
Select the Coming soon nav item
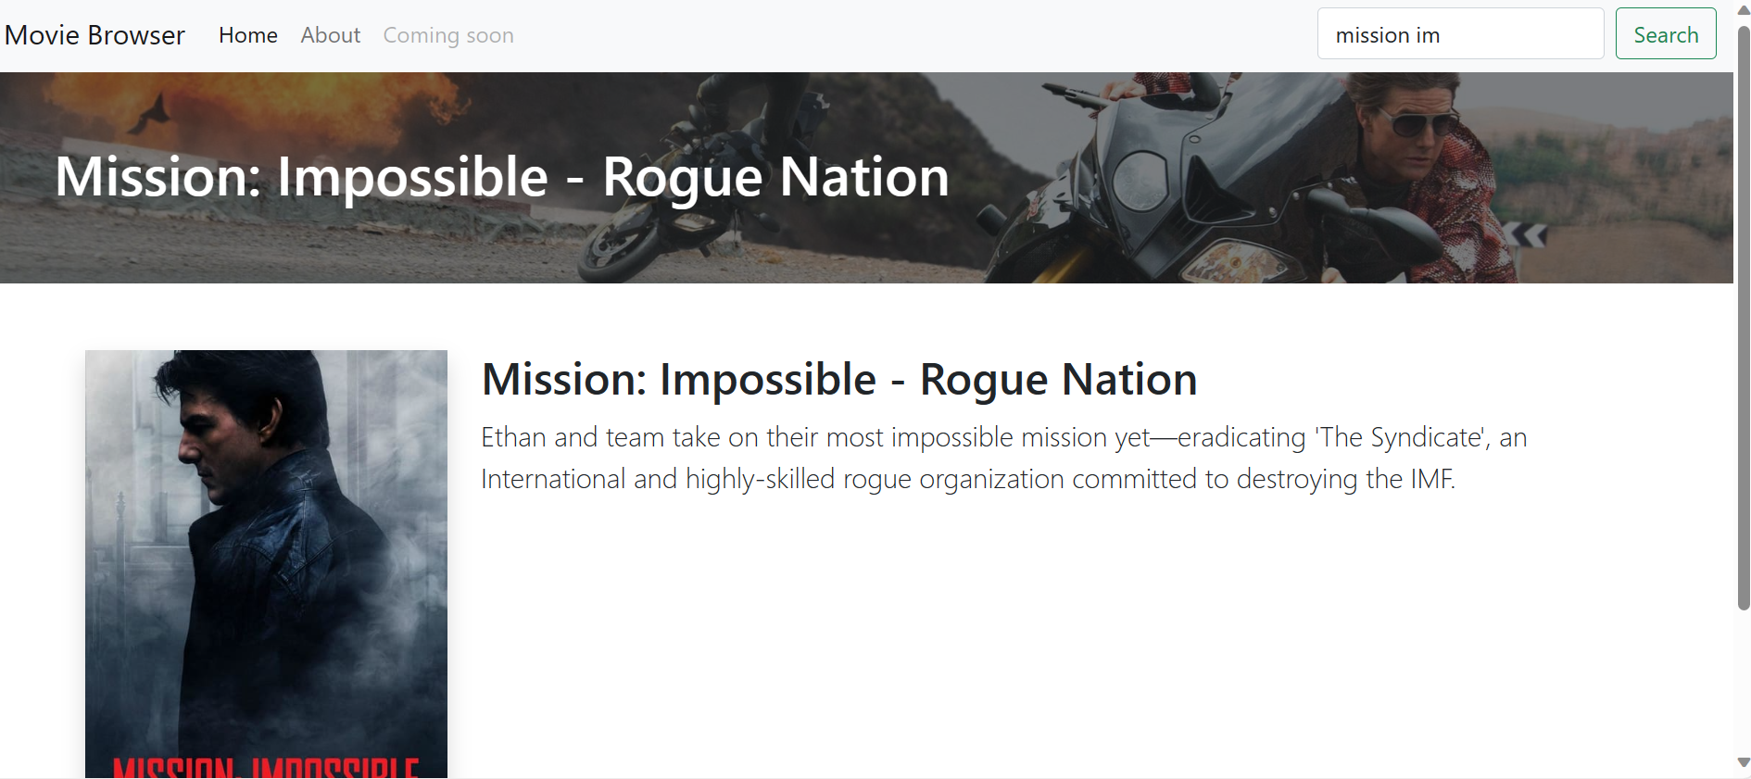click(448, 35)
